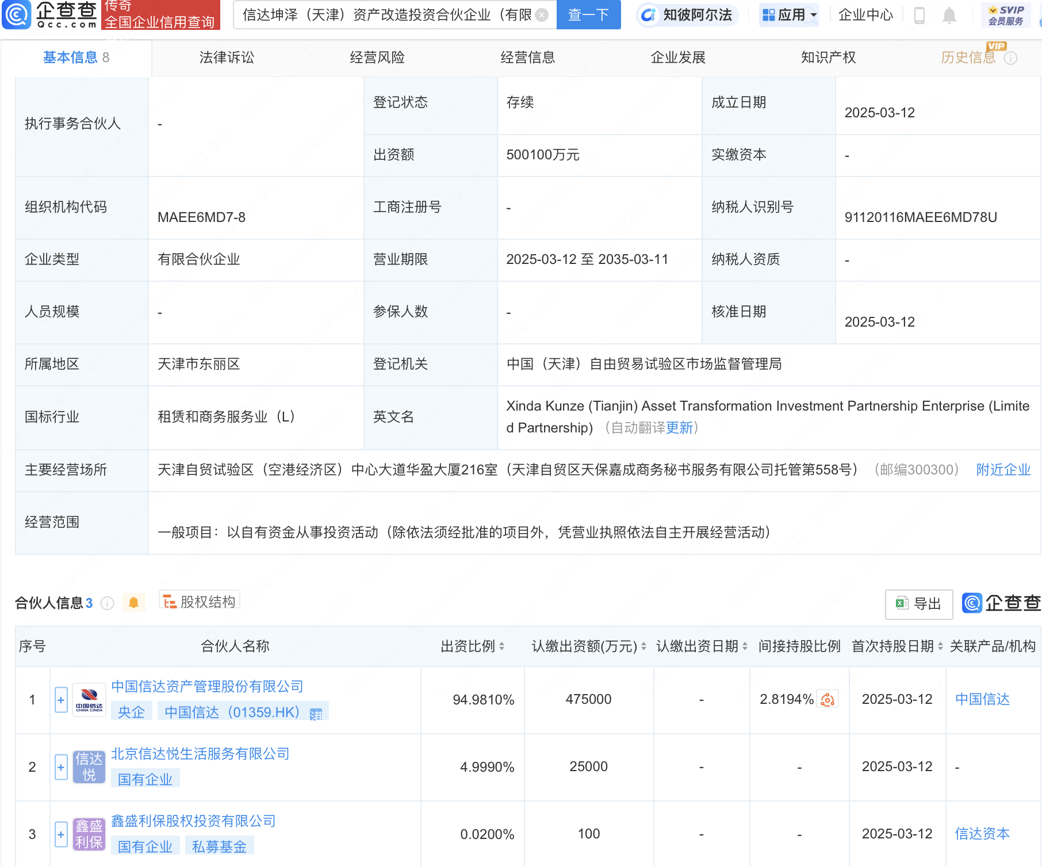Select 天津市东丽区 region value

198,364
